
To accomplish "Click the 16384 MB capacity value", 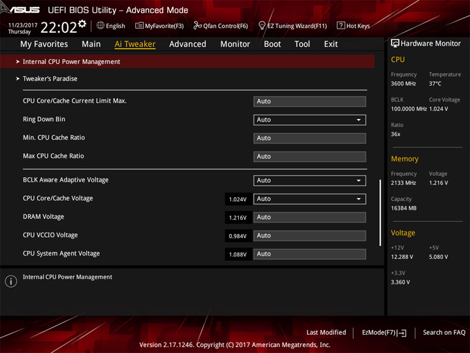I will [x=404, y=208].
